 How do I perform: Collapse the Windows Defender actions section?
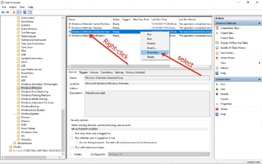259,23
